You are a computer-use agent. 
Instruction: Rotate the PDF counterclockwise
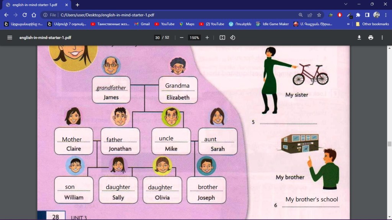(232, 37)
